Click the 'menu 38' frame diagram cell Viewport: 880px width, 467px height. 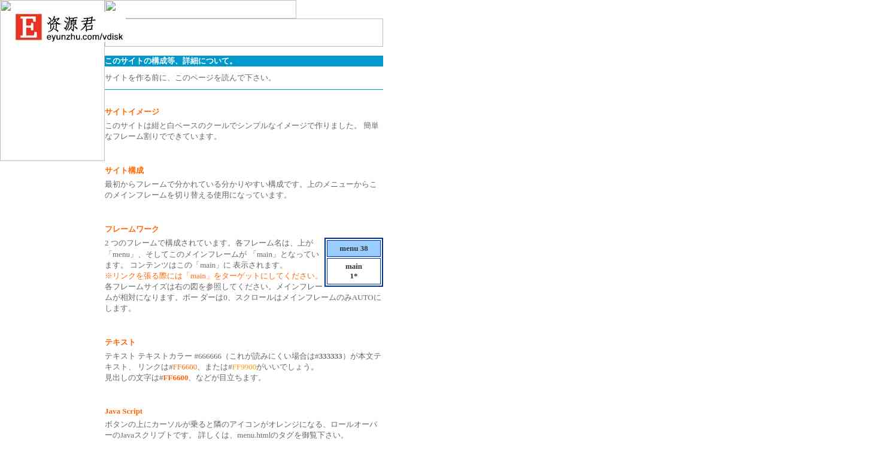click(354, 248)
